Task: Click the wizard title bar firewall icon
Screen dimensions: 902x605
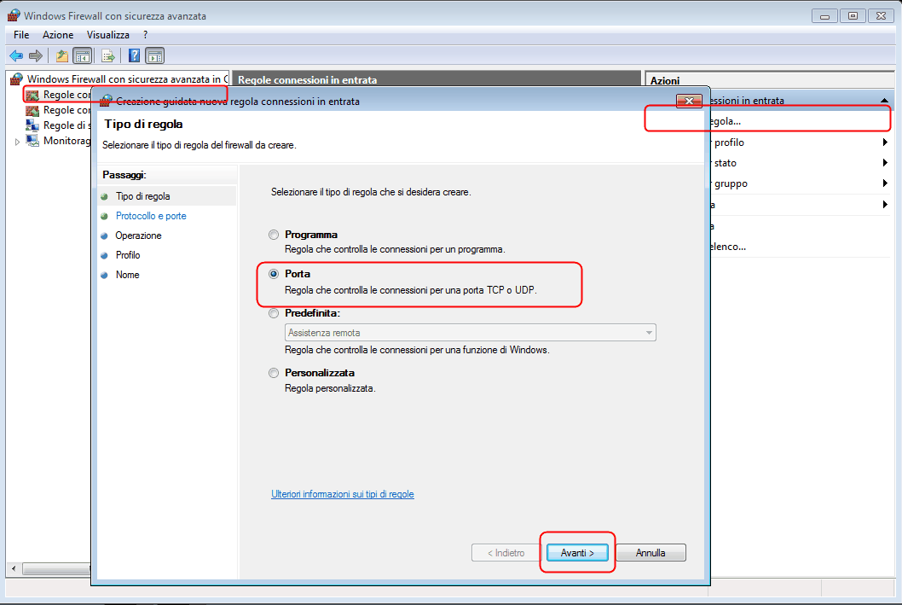Action: click(x=106, y=101)
